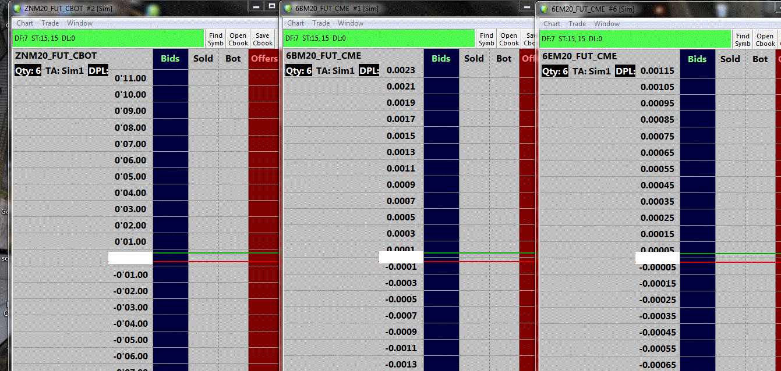The image size is (781, 371).
Task: Click 6EM20_FUT_CME symbol name label
Action: point(579,56)
